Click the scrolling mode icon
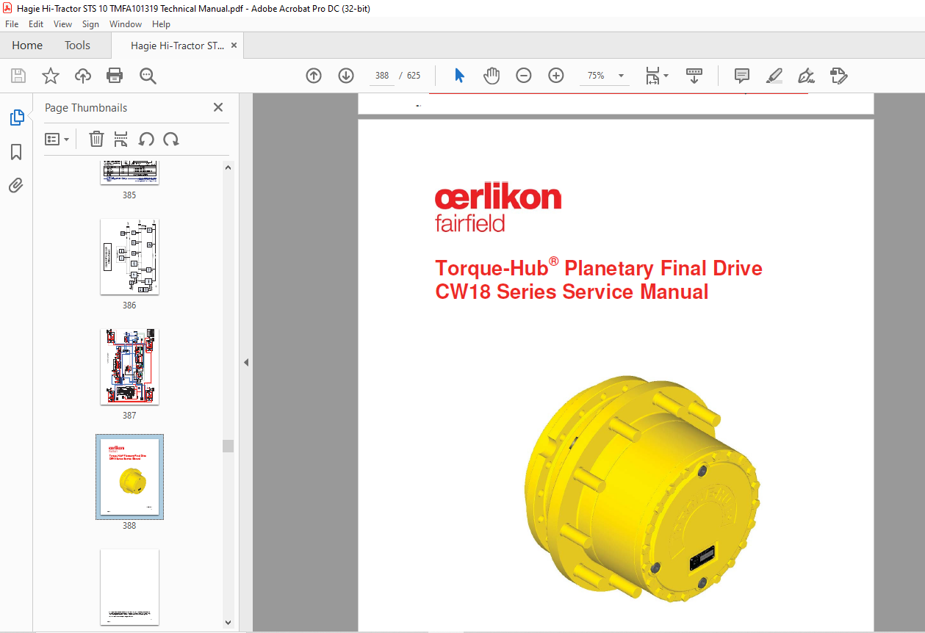 tap(694, 76)
